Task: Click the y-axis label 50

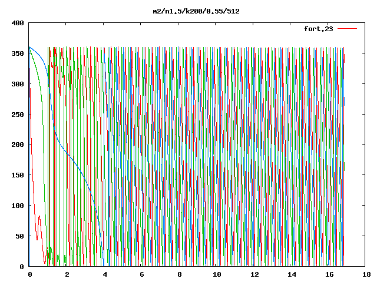Action: pyautogui.click(x=19, y=236)
